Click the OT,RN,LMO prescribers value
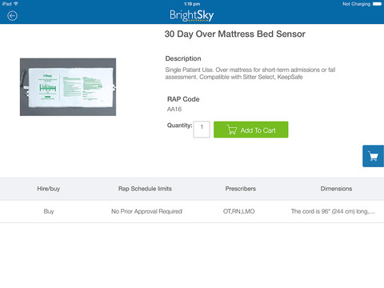The height and width of the screenshot is (288, 384). (x=239, y=211)
